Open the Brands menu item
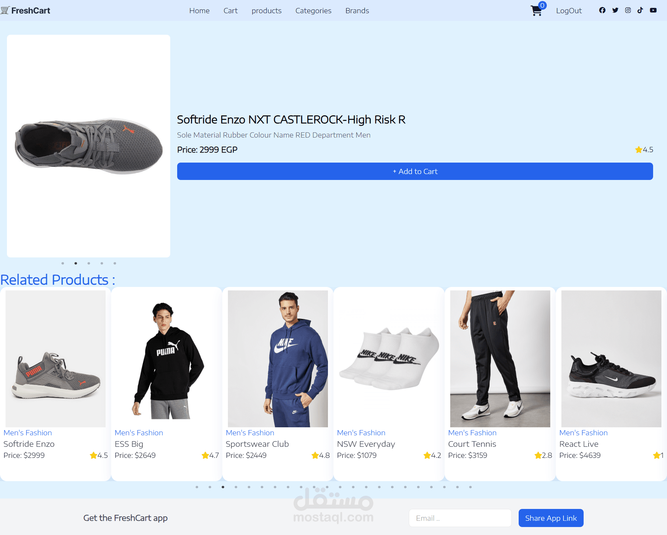 click(357, 11)
